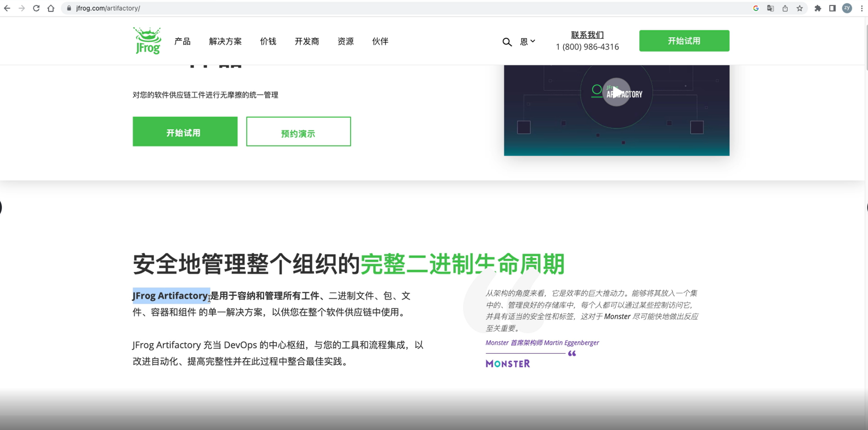The height and width of the screenshot is (430, 868).
Task: Open the ZY profile avatar
Action: pyautogui.click(x=847, y=8)
